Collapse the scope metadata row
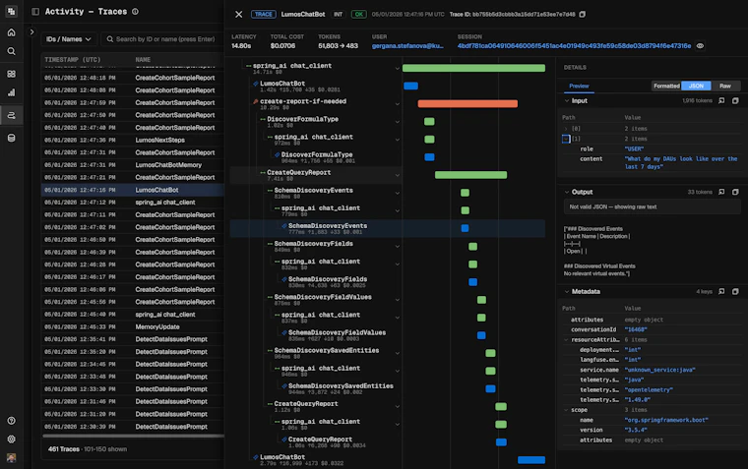The height and width of the screenshot is (469, 748). [566, 410]
